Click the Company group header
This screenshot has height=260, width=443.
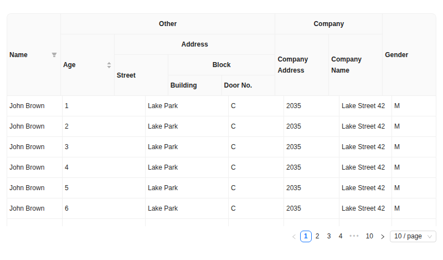[328, 24]
